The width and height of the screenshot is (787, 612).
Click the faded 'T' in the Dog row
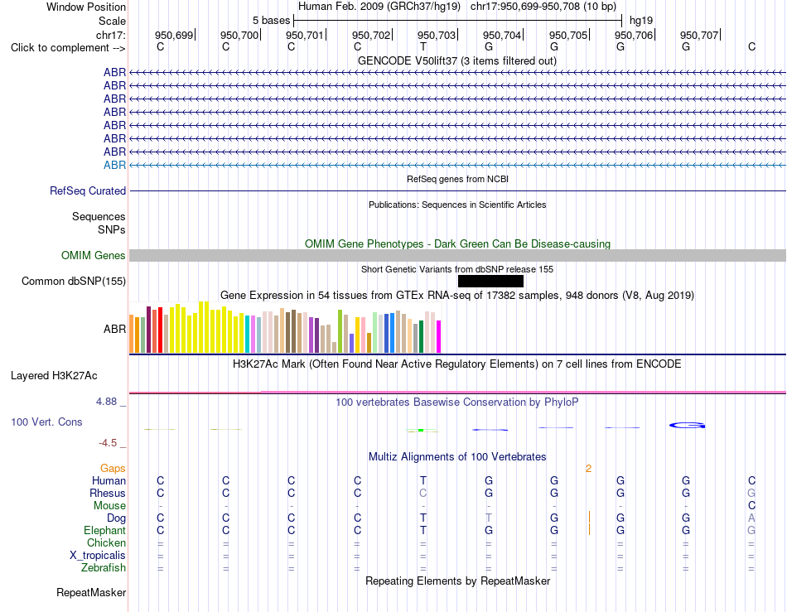(489, 518)
